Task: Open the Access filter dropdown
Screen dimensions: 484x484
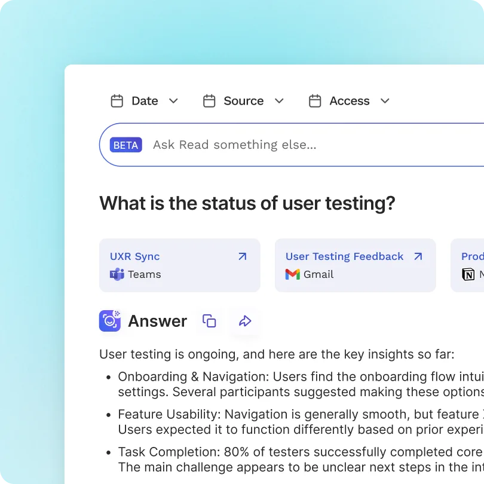Action: point(349,101)
